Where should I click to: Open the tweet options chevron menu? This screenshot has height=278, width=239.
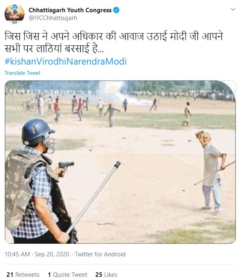pyautogui.click(x=233, y=9)
